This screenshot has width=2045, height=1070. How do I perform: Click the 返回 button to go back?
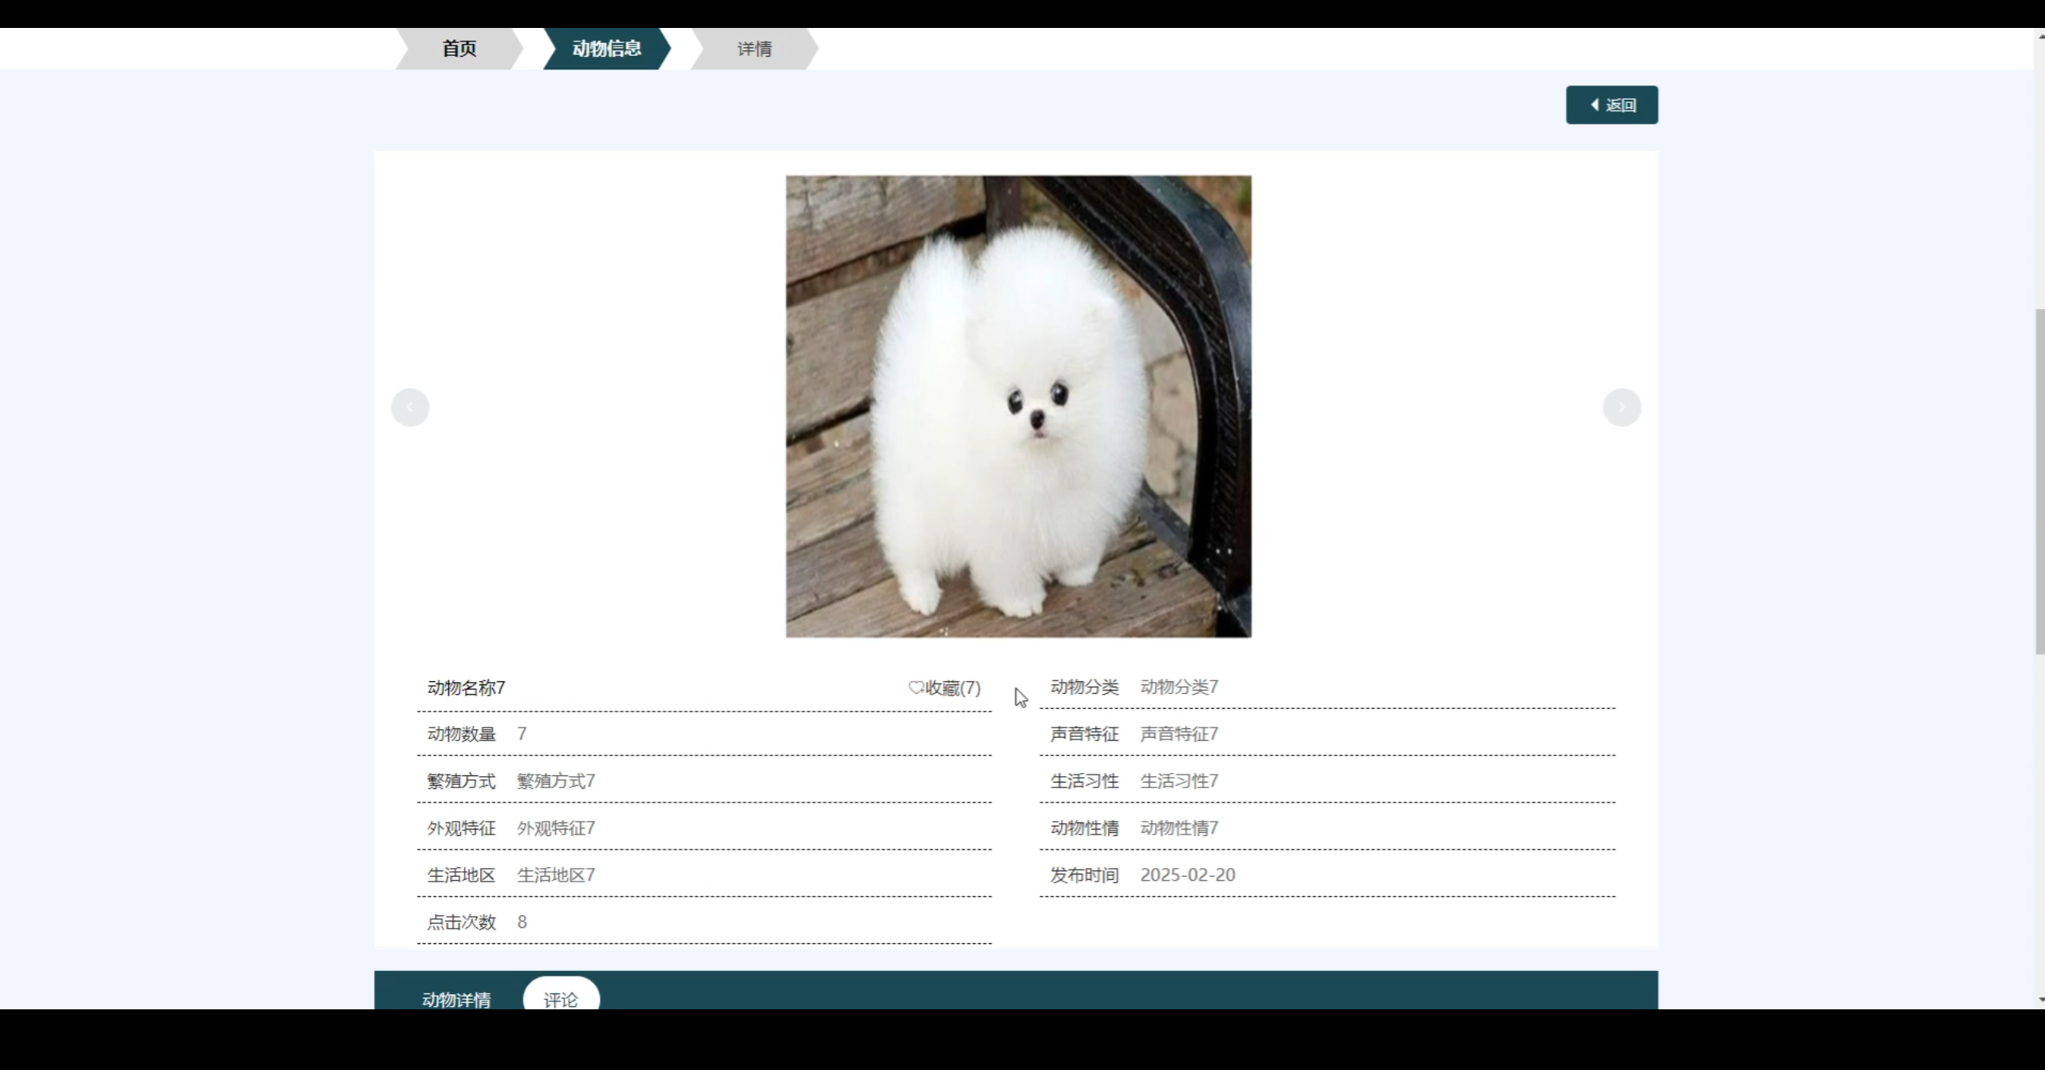tap(1612, 105)
